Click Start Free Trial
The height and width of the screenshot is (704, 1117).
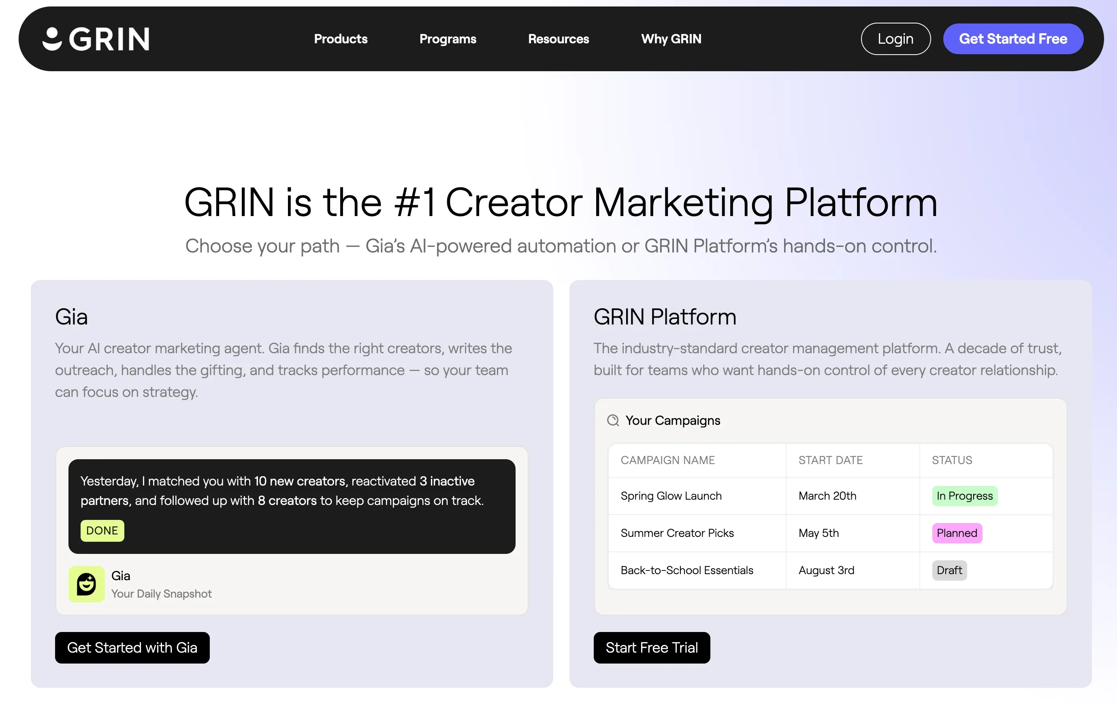pyautogui.click(x=651, y=647)
